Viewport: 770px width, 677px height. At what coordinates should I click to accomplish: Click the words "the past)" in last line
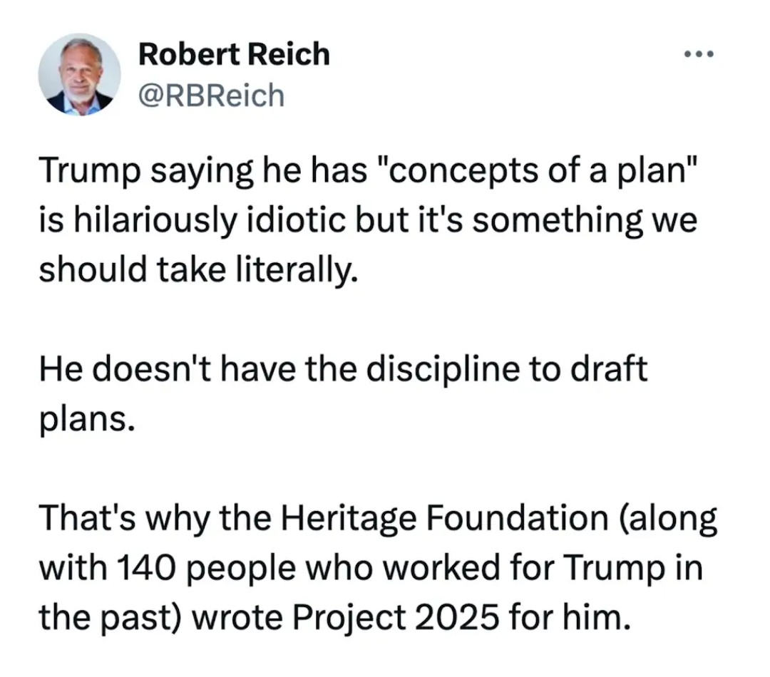point(110,618)
